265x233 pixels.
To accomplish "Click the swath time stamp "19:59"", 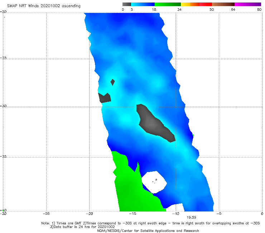I will click(x=191, y=218).
